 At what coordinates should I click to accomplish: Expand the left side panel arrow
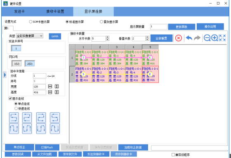(x=5, y=75)
